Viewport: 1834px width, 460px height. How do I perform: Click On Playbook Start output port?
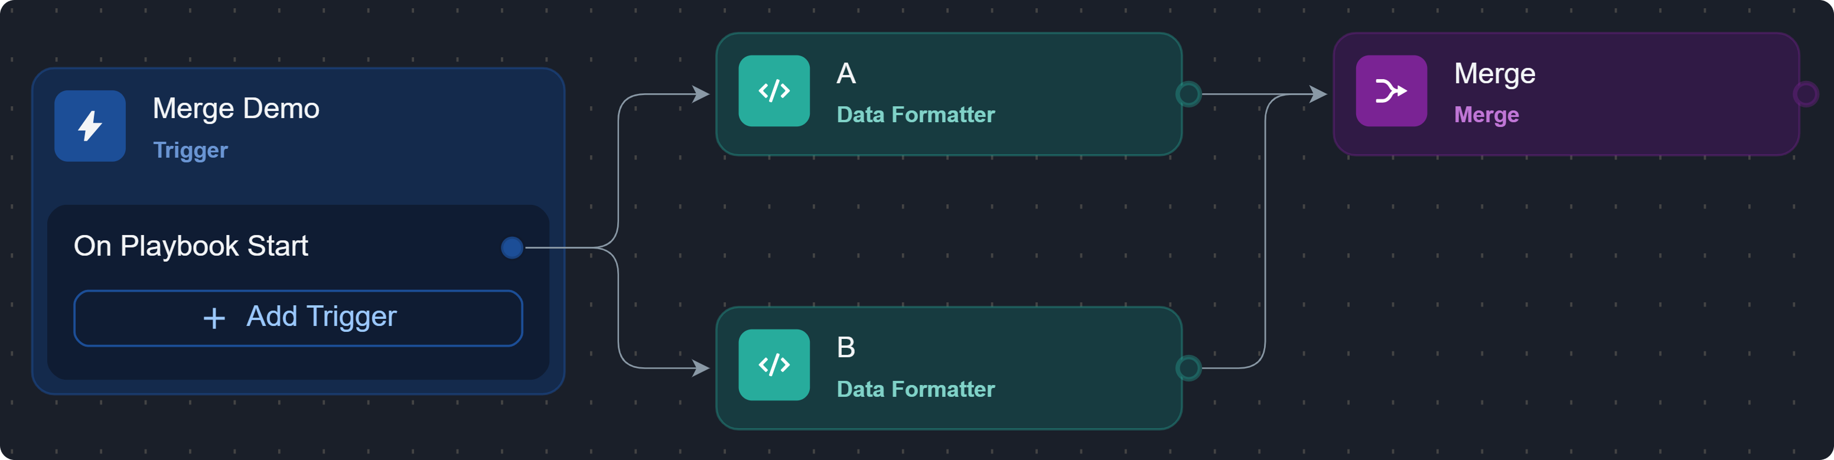pyautogui.click(x=512, y=248)
